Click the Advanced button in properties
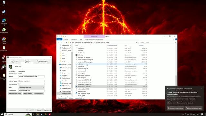Image resolution: width=206 pixels, height=116 pixels. [x=39, y=94]
